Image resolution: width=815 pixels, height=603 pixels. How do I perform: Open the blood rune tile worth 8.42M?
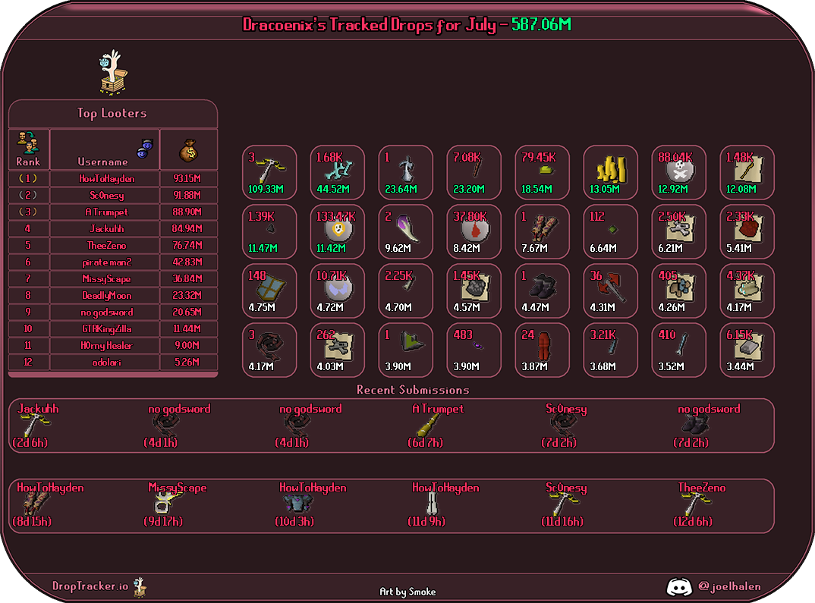474,231
